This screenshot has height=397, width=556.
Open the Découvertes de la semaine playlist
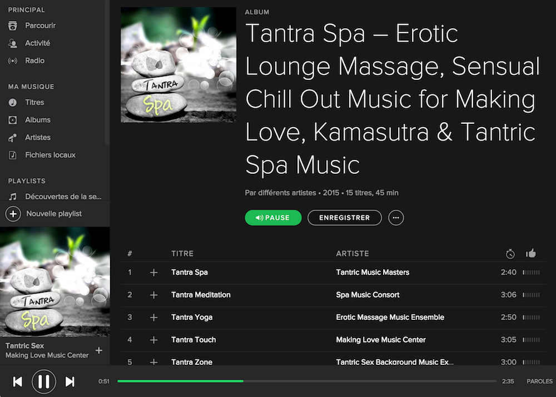(63, 197)
